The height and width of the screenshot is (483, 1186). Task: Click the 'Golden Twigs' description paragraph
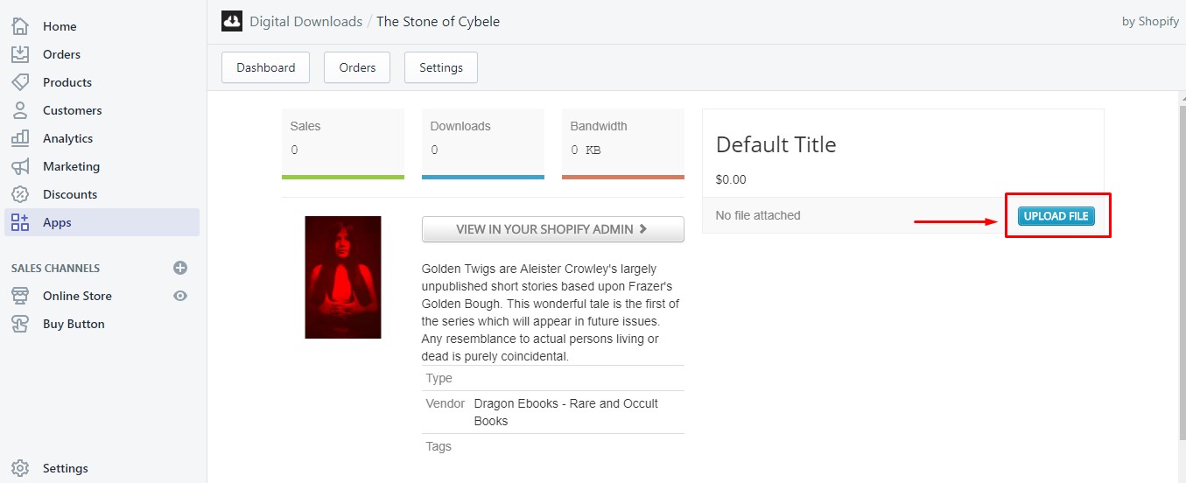tap(551, 312)
